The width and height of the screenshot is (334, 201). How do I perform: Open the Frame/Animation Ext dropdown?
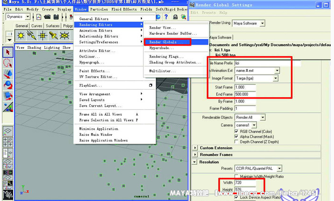(x=277, y=70)
